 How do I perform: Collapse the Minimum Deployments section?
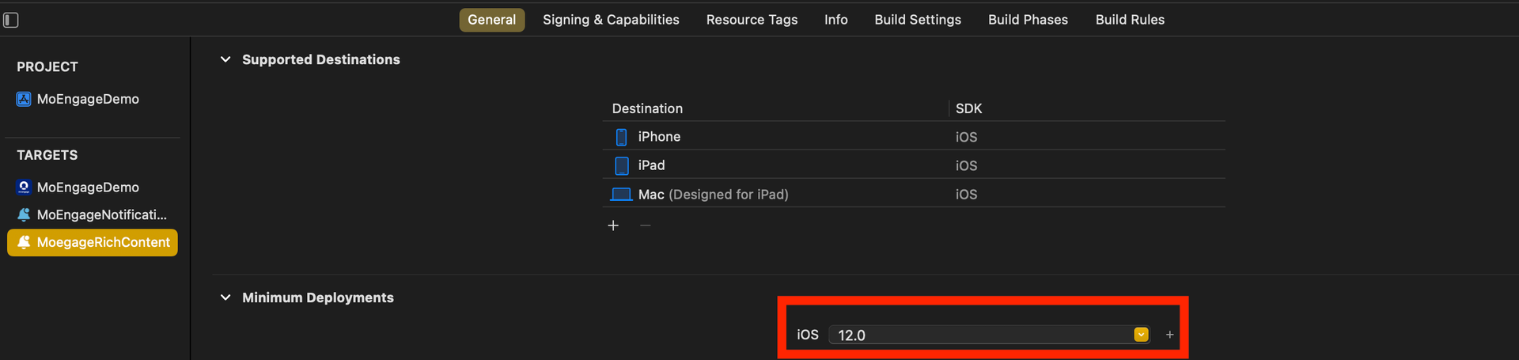tap(225, 297)
